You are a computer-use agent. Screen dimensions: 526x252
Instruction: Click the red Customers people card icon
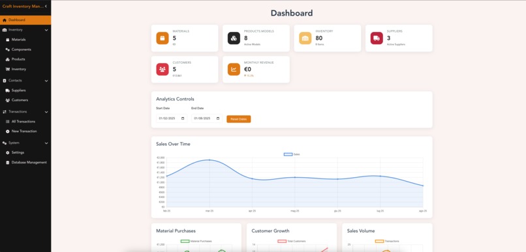(x=162, y=69)
